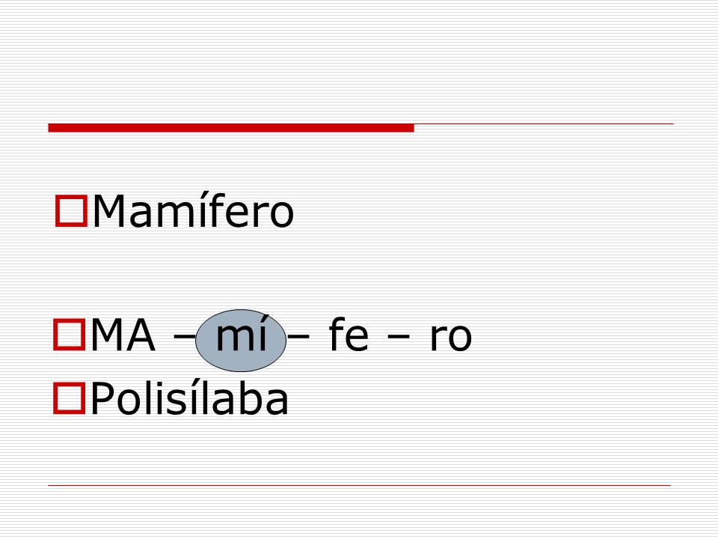Click the syllable fe

[x=349, y=335]
